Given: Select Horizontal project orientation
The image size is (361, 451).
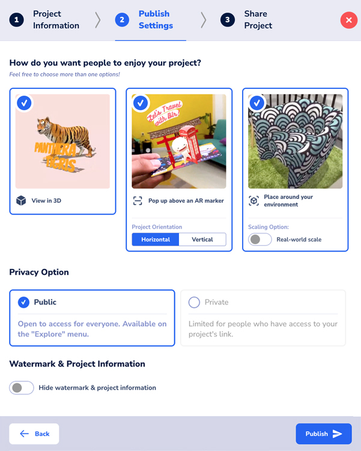Looking at the screenshot, I should pos(156,239).
